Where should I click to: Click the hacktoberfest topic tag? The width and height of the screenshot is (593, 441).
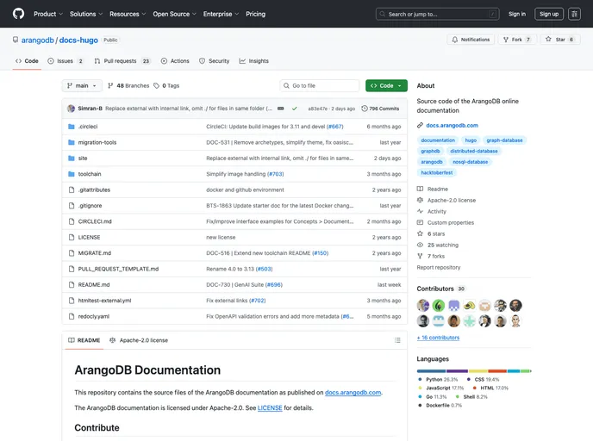[x=436, y=173]
